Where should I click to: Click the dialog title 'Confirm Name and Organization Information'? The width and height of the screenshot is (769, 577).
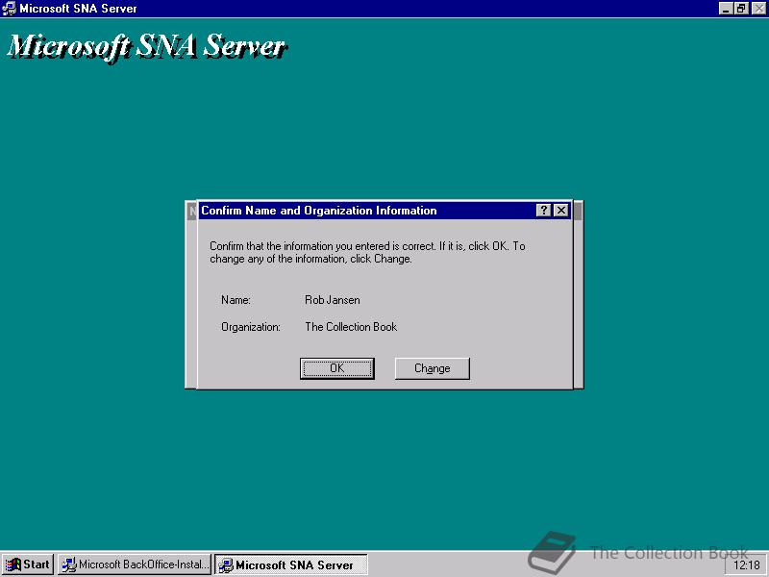(x=319, y=211)
